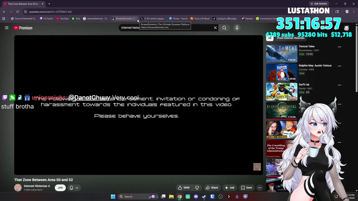Switch to Chrome on taskbar
The height and width of the screenshot is (201, 358).
[180, 197]
